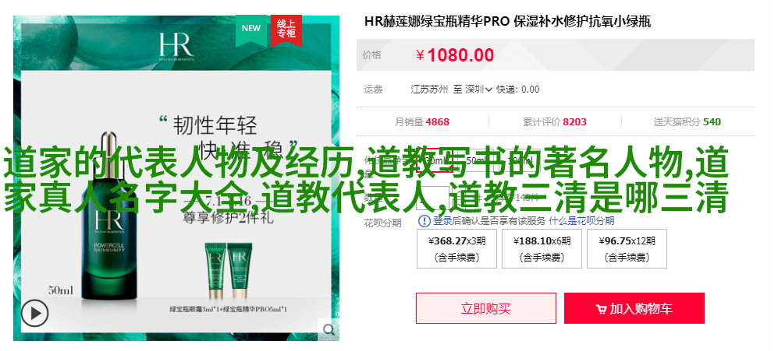Open the 月销量 4868 sales tab
The height and width of the screenshot is (351, 778).
pyautogui.click(x=422, y=121)
